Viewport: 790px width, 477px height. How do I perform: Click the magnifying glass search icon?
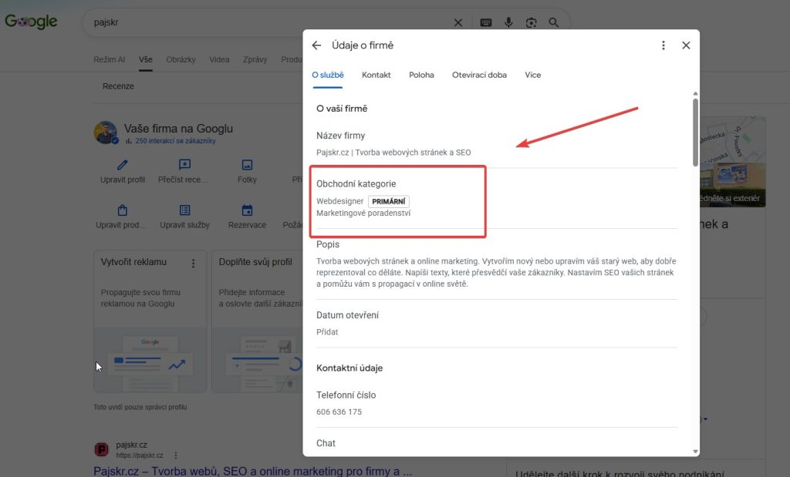pyautogui.click(x=554, y=22)
